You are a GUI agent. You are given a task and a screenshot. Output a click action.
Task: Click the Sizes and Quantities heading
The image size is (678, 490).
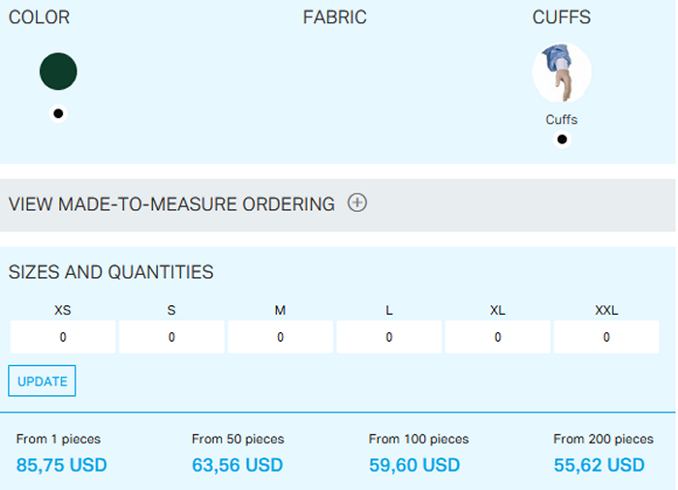(x=111, y=273)
